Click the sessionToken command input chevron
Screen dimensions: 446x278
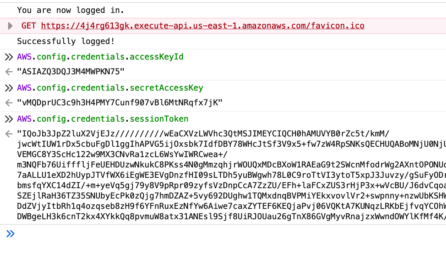tap(9, 119)
